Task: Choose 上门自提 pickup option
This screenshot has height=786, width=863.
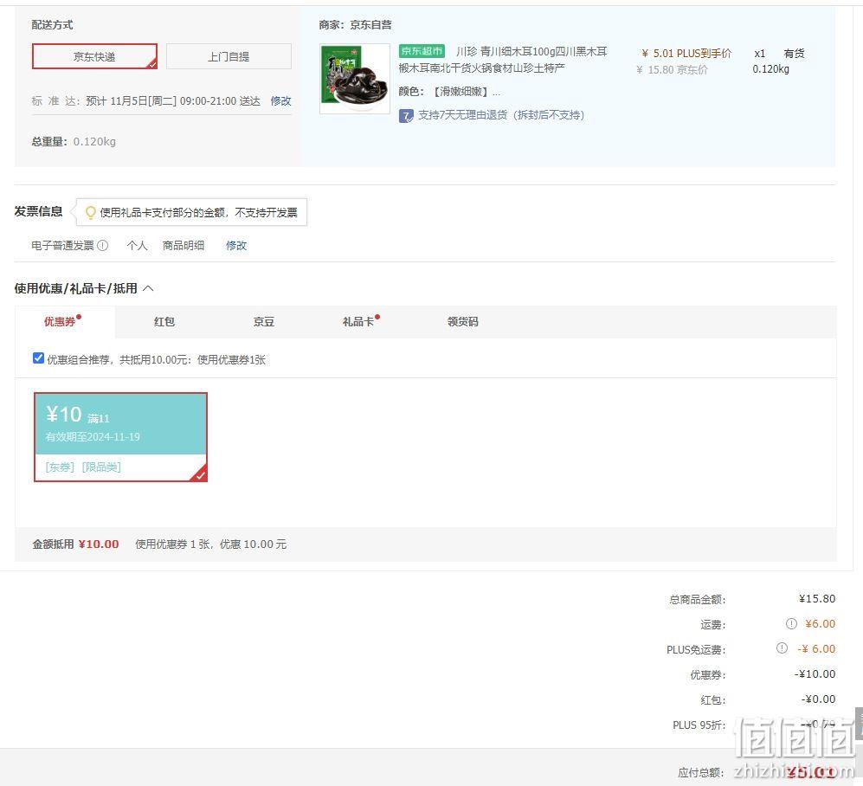Action: (229, 56)
